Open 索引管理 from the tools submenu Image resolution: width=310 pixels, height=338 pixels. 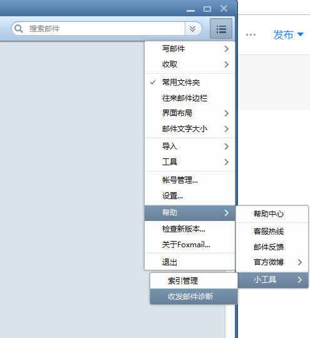(194, 281)
